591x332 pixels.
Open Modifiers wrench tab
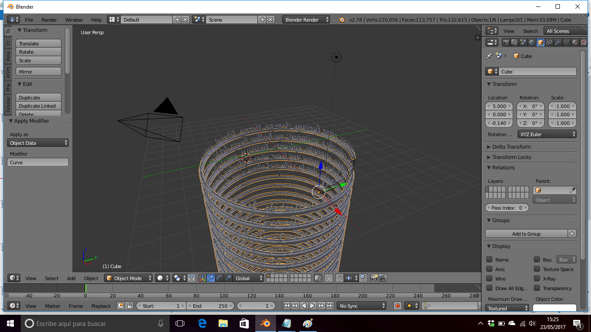(x=558, y=42)
